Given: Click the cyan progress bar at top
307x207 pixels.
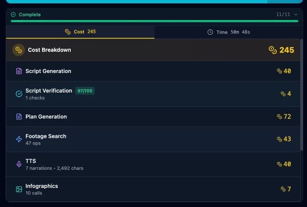Looking at the screenshot, I should [x=154, y=1].
